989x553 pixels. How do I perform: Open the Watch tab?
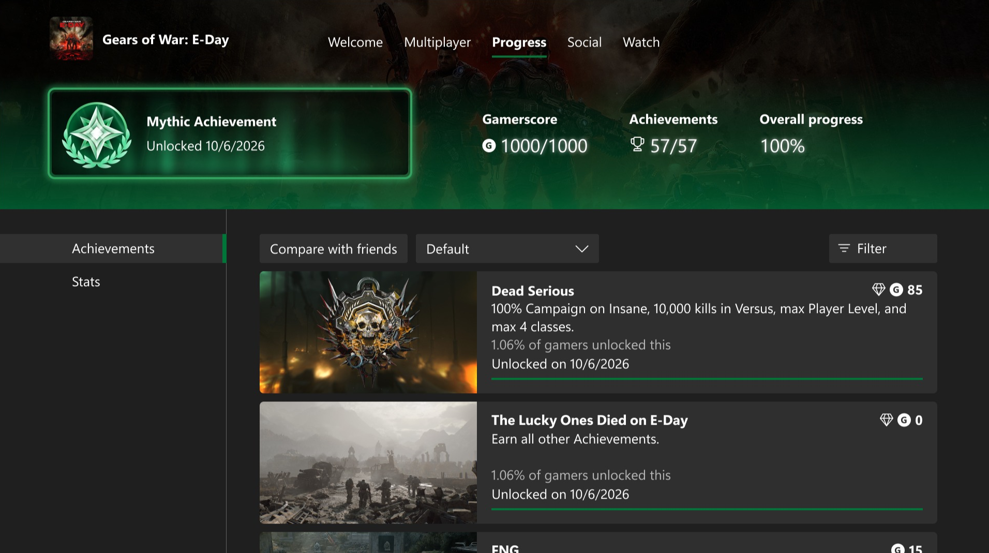641,42
